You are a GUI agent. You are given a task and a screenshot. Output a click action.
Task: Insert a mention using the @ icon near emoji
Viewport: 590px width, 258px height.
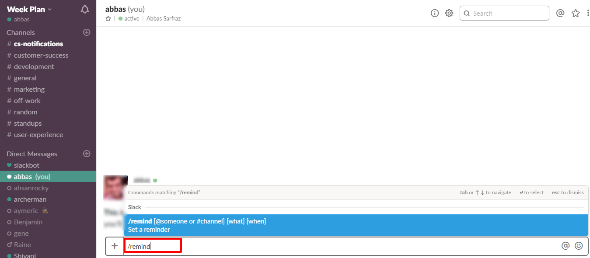[566, 245]
